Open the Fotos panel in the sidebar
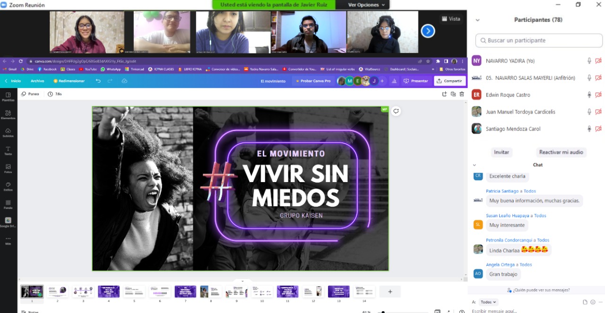 [x=8, y=168]
